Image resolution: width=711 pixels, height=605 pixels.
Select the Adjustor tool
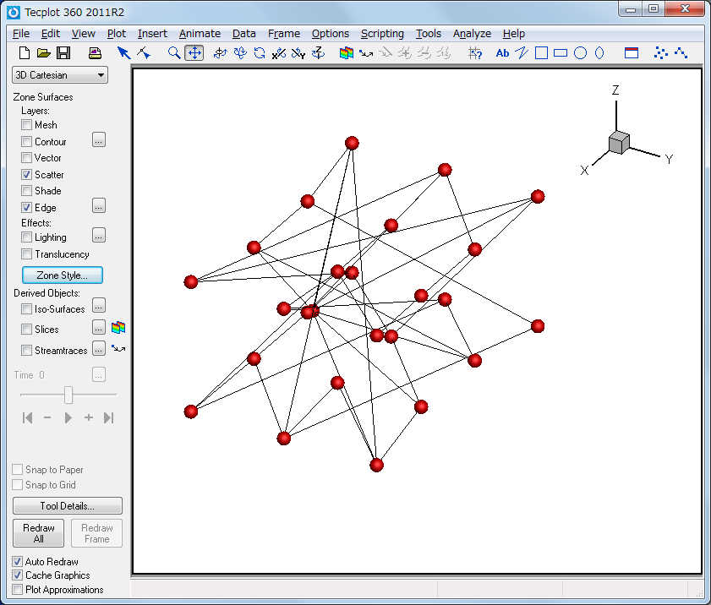pyautogui.click(x=144, y=53)
